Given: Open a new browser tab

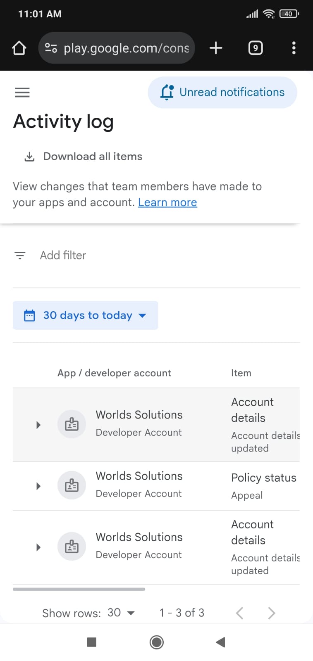Looking at the screenshot, I should tap(216, 48).
